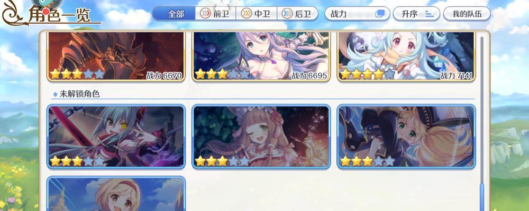This screenshot has height=211, width=529.
Task: Select the blue-haired character with 战力 7141
Action: [x=406, y=56]
